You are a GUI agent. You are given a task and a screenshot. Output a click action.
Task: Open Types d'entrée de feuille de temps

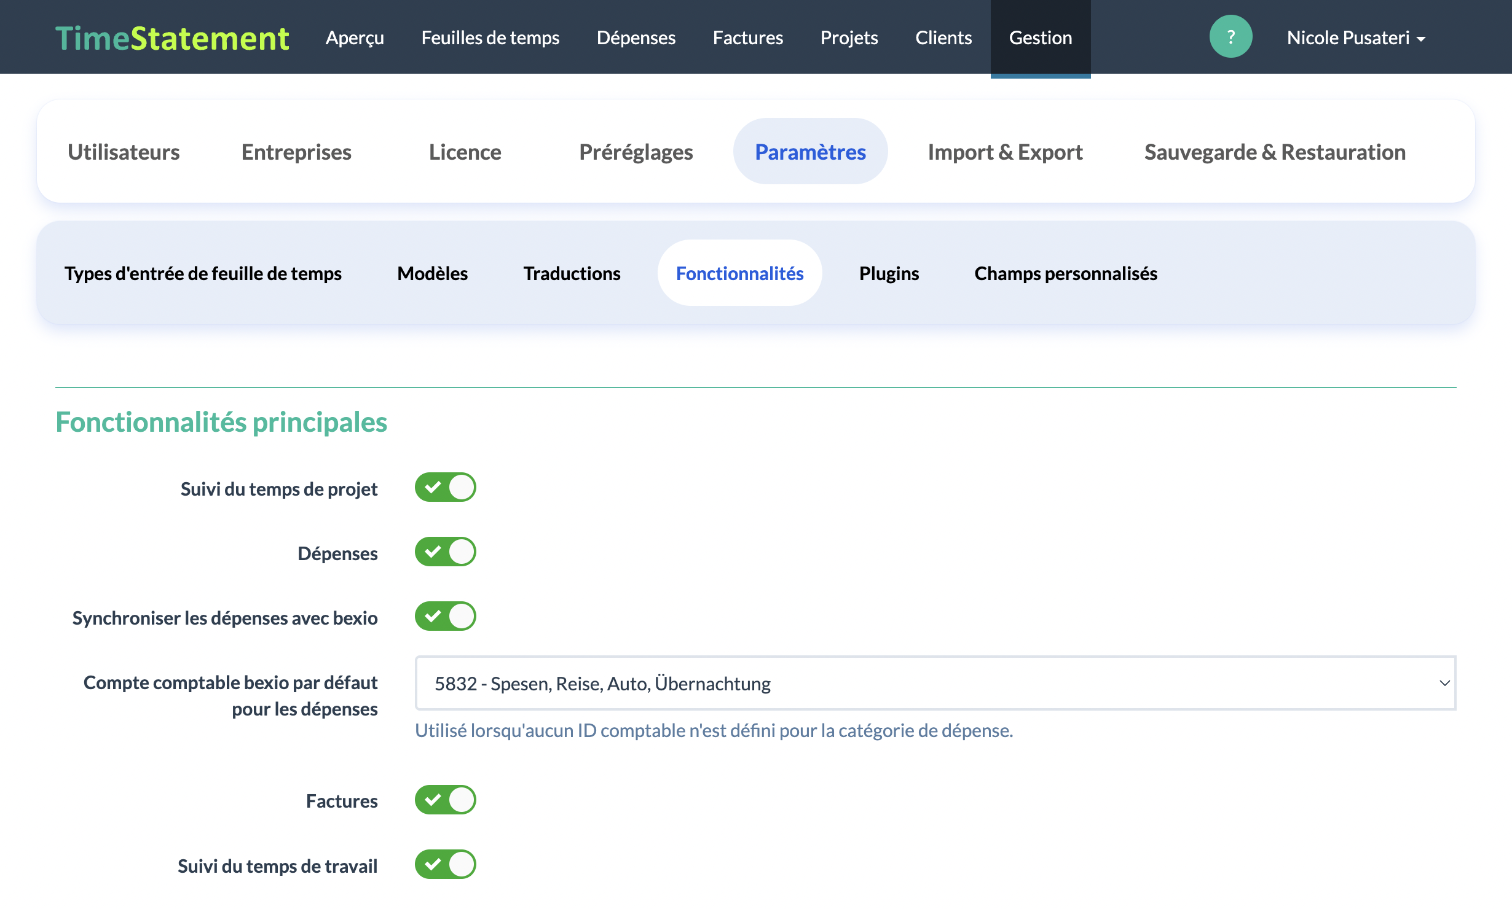(x=203, y=273)
